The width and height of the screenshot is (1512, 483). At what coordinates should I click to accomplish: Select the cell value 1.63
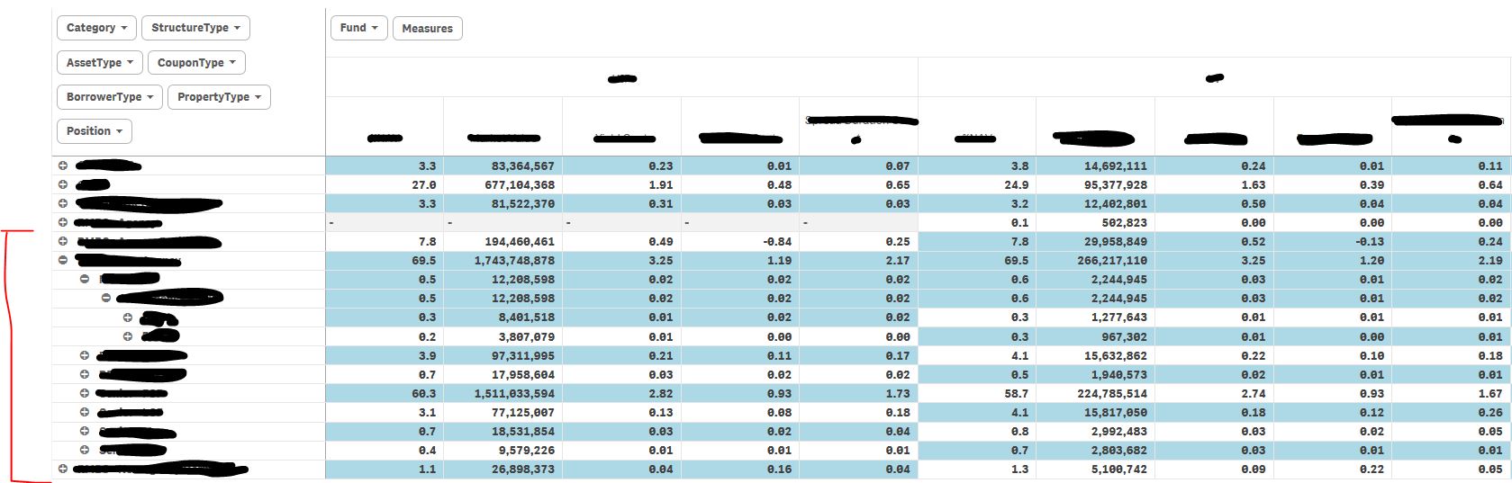point(1214,185)
